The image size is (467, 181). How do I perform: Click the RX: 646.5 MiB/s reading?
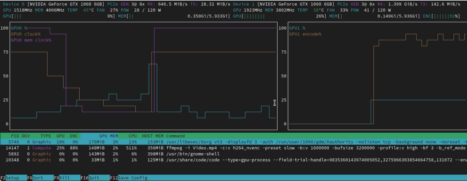point(167,4)
